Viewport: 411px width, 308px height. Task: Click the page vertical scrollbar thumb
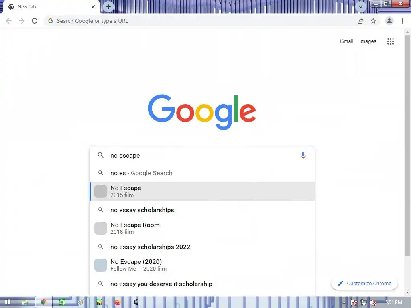click(x=407, y=145)
